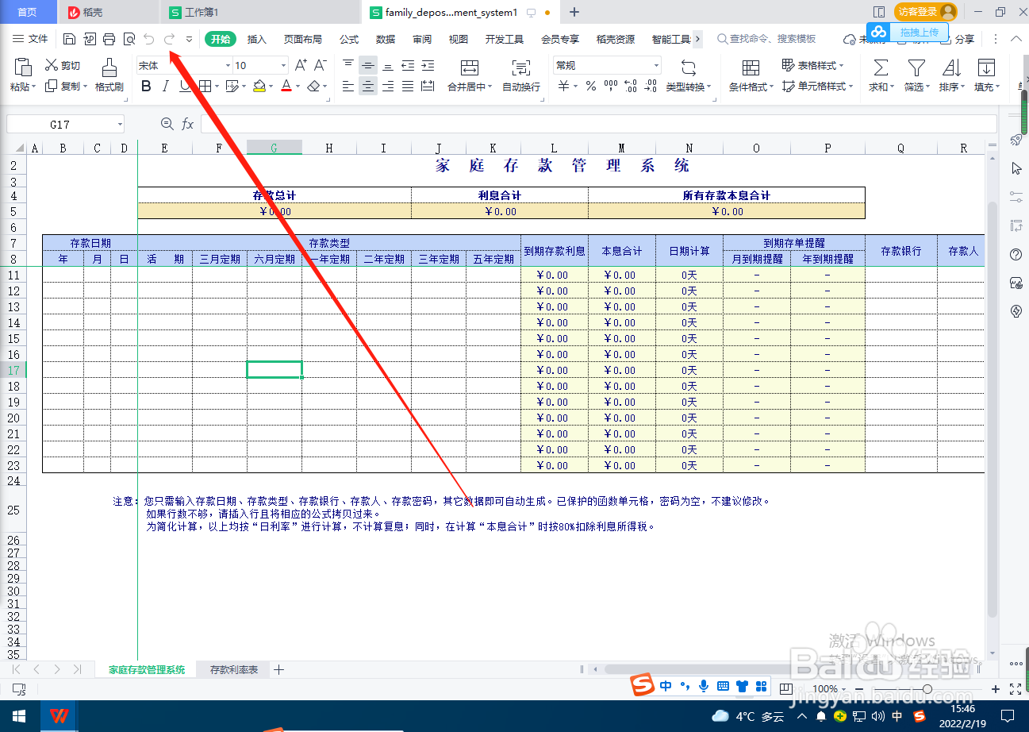The image size is (1029, 732).
Task: Increase font size with A+ icon
Action: [301, 66]
